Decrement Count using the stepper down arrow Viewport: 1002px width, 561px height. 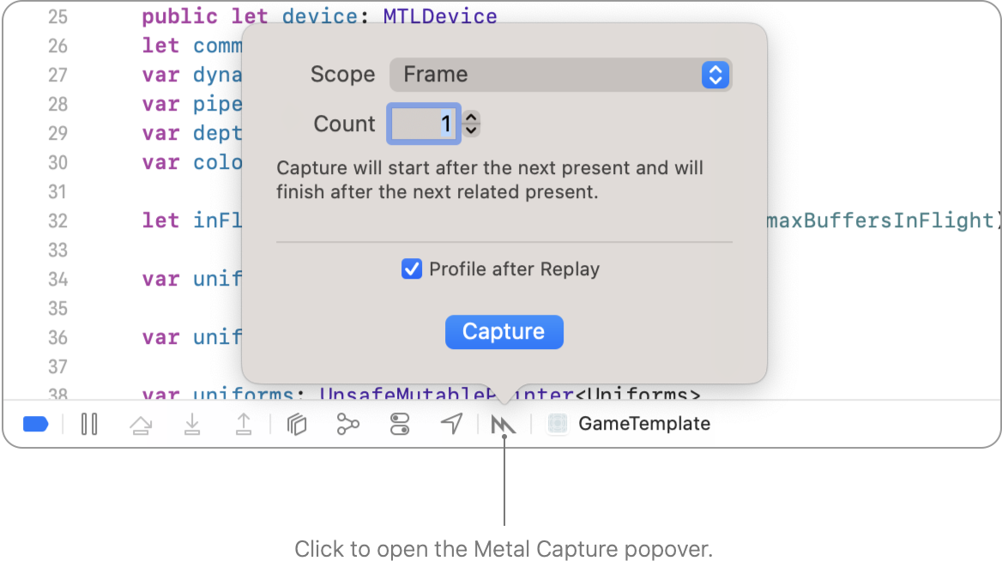click(471, 130)
